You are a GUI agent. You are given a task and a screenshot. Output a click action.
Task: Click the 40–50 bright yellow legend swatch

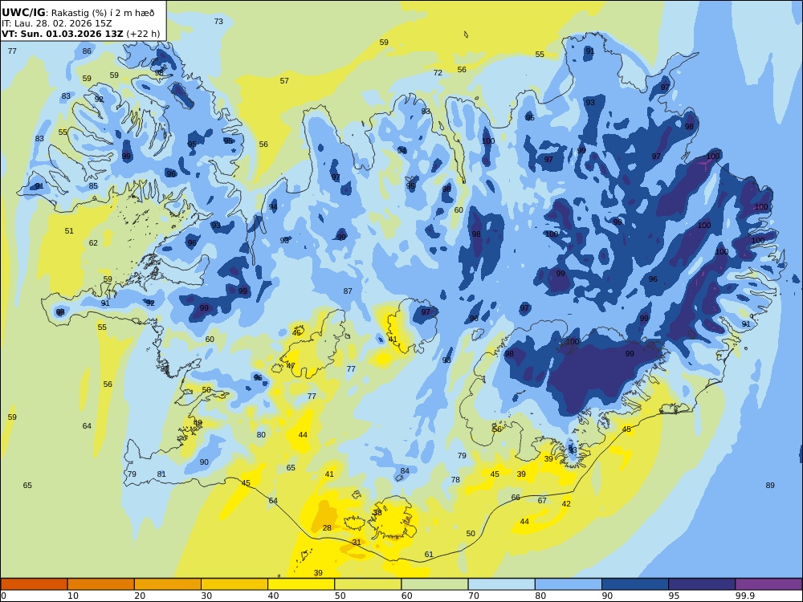(x=301, y=584)
